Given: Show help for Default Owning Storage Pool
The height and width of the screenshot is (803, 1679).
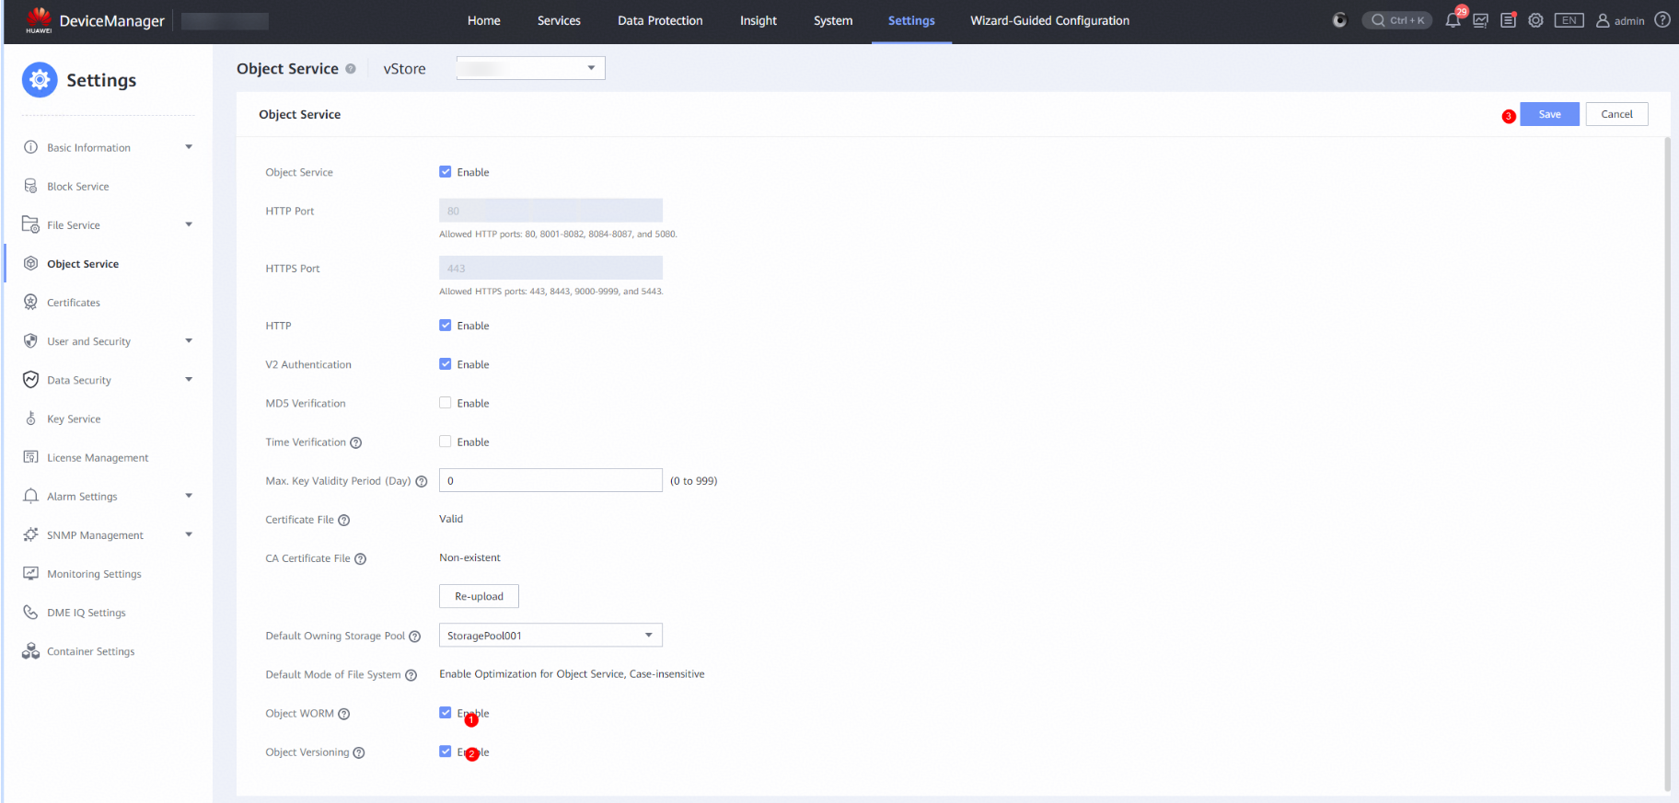Looking at the screenshot, I should click(x=414, y=637).
